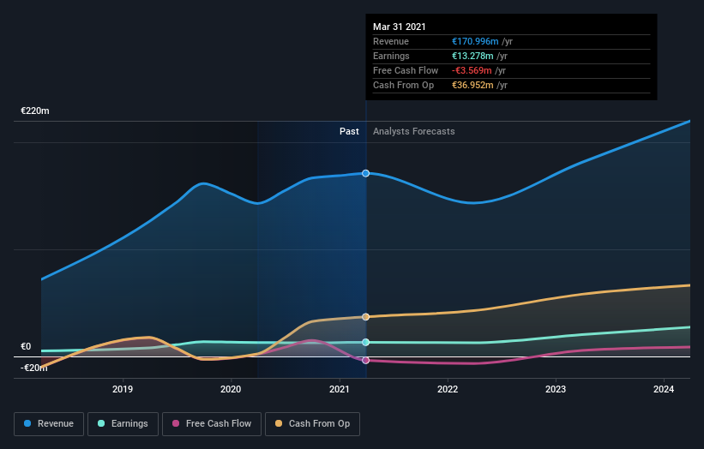This screenshot has height=449, width=704.
Task: Click the €0 y-axis label
Action: [26, 346]
